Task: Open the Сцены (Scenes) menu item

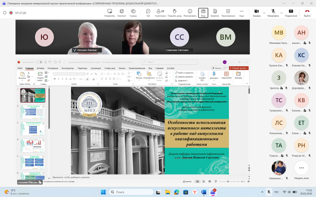Action: click(133, 13)
